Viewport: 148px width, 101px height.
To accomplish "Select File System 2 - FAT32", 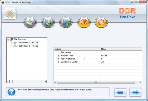I will 28,46.
